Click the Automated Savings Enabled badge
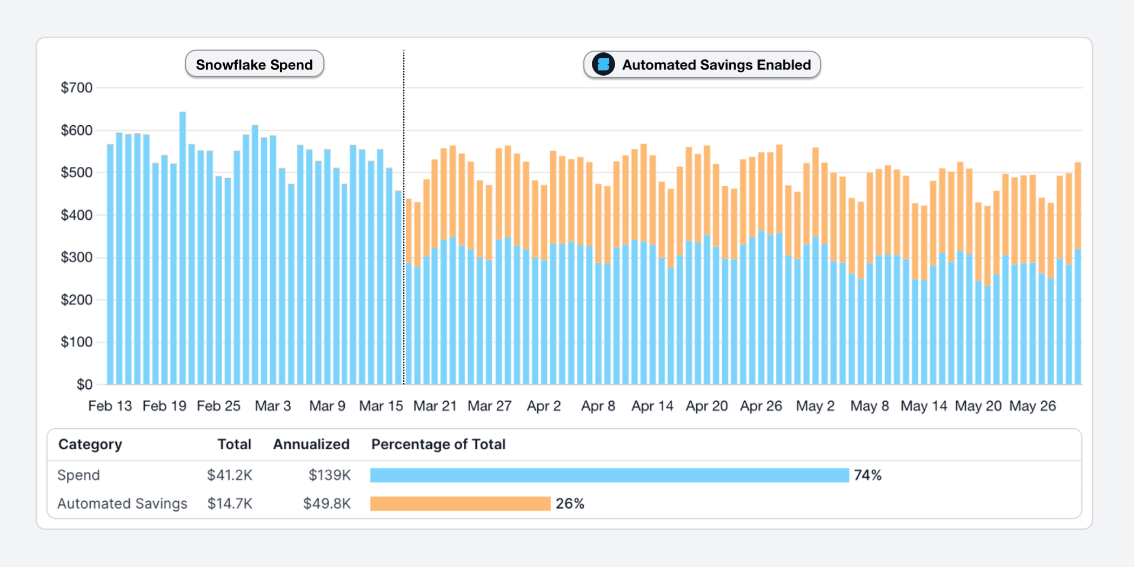This screenshot has width=1134, height=567. click(702, 64)
